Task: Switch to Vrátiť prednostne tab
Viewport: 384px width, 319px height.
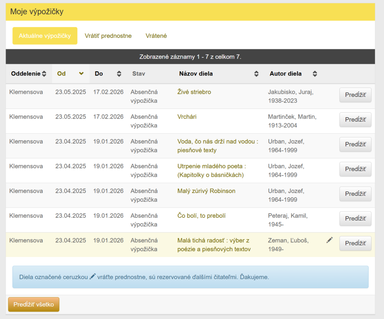Action: 108,36
